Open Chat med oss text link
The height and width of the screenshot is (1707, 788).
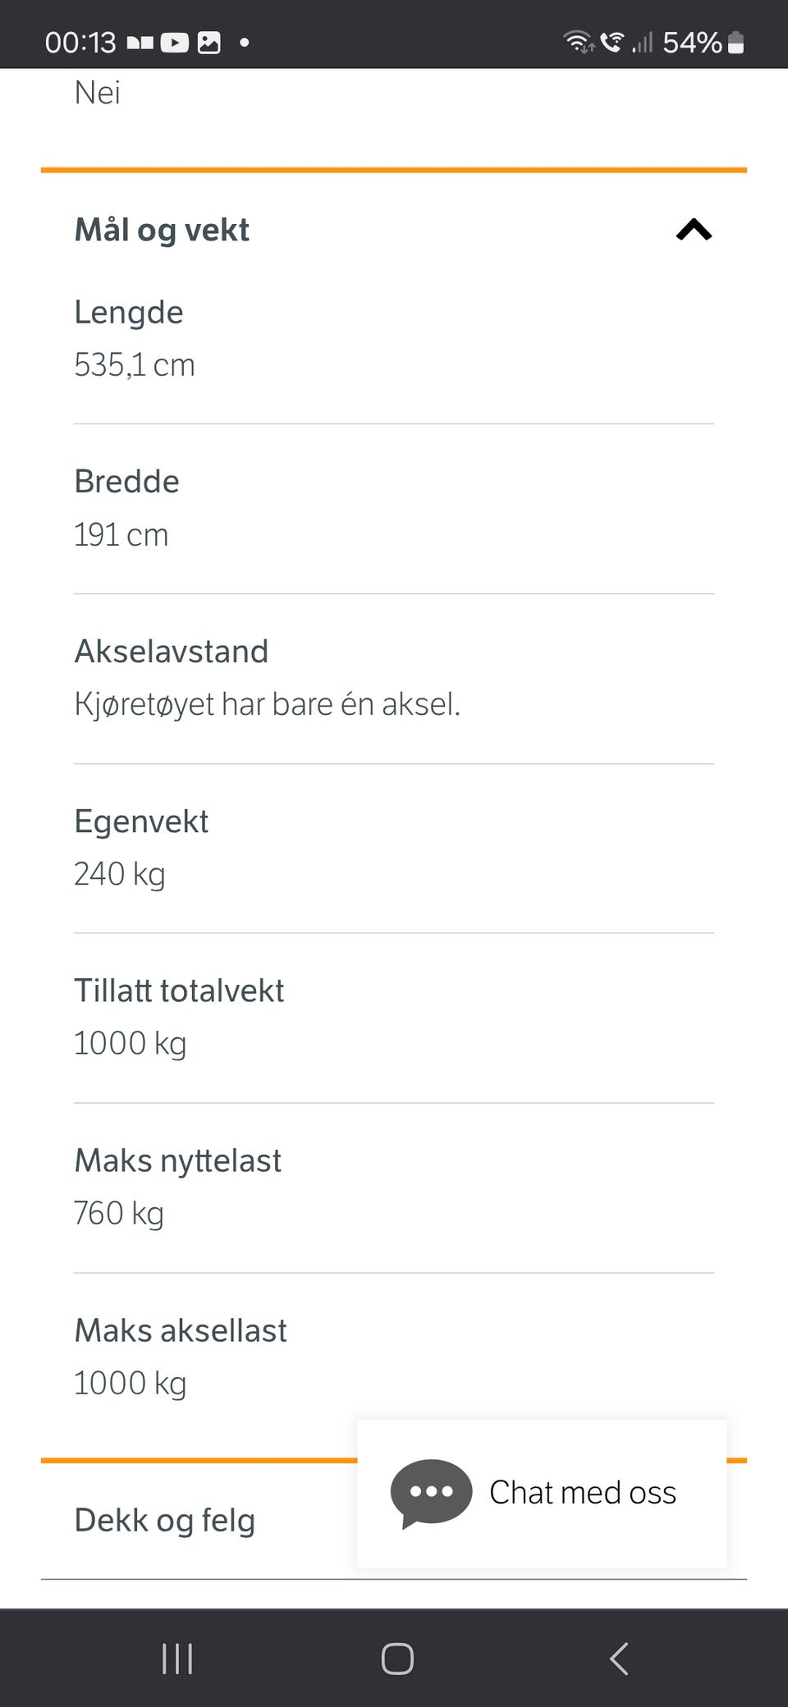[583, 1493]
